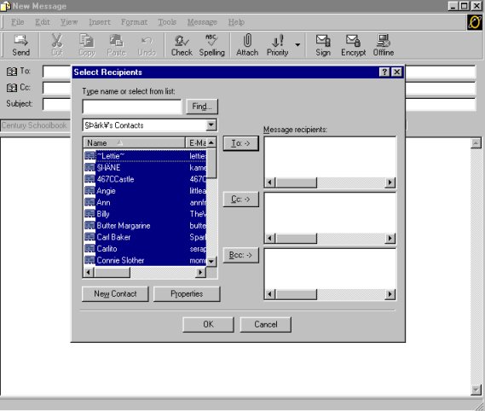Open the Tools menu
The height and width of the screenshot is (411, 485).
point(167,22)
